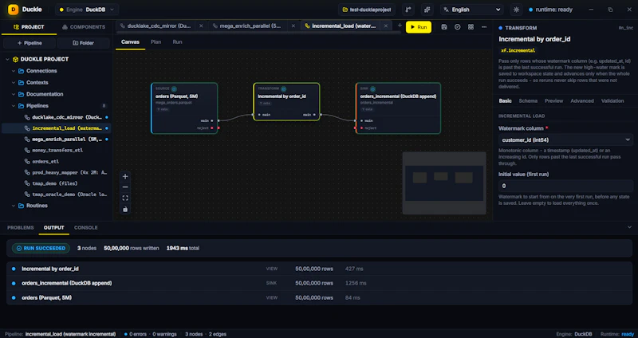
Task: Open the English language dropdown
Action: 472,10
